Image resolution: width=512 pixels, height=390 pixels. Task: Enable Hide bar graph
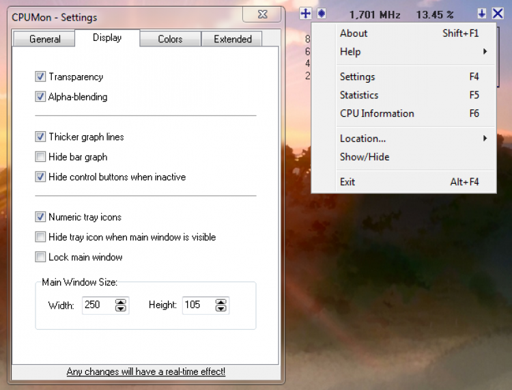click(x=40, y=157)
